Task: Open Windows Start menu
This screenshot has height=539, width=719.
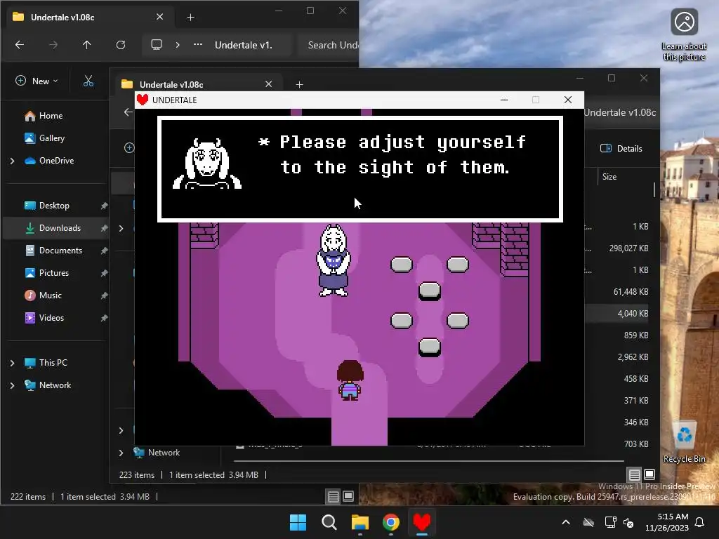Action: [x=298, y=522]
